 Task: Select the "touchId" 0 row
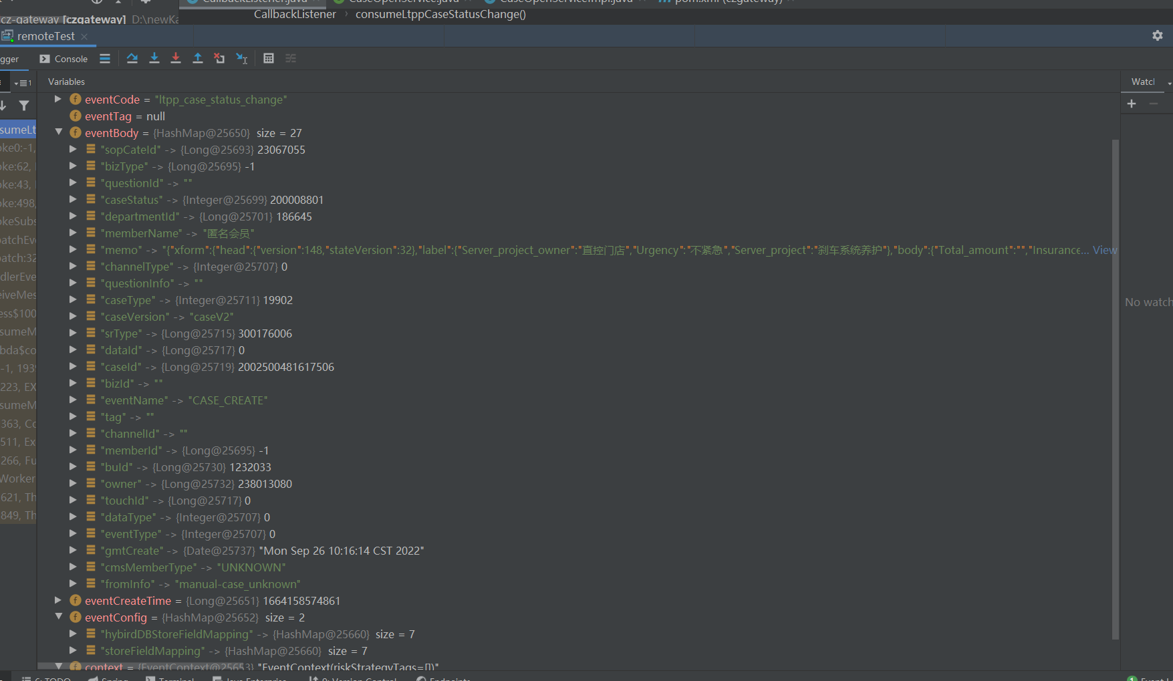tap(579, 501)
